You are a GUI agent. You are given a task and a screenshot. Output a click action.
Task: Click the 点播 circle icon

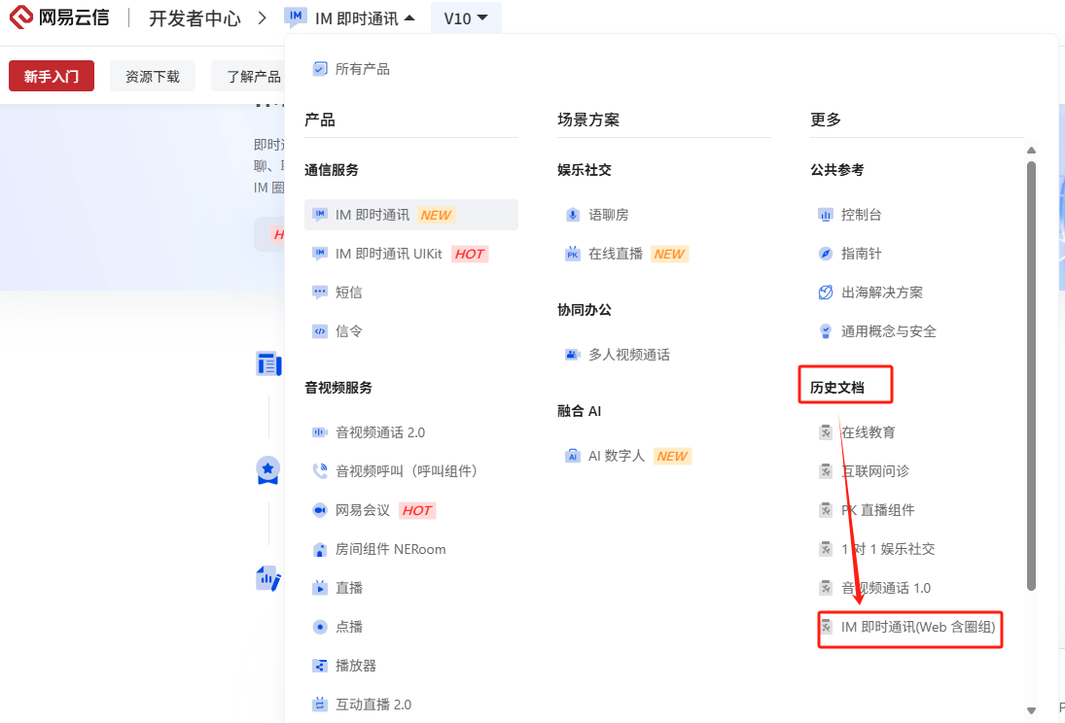(x=320, y=627)
